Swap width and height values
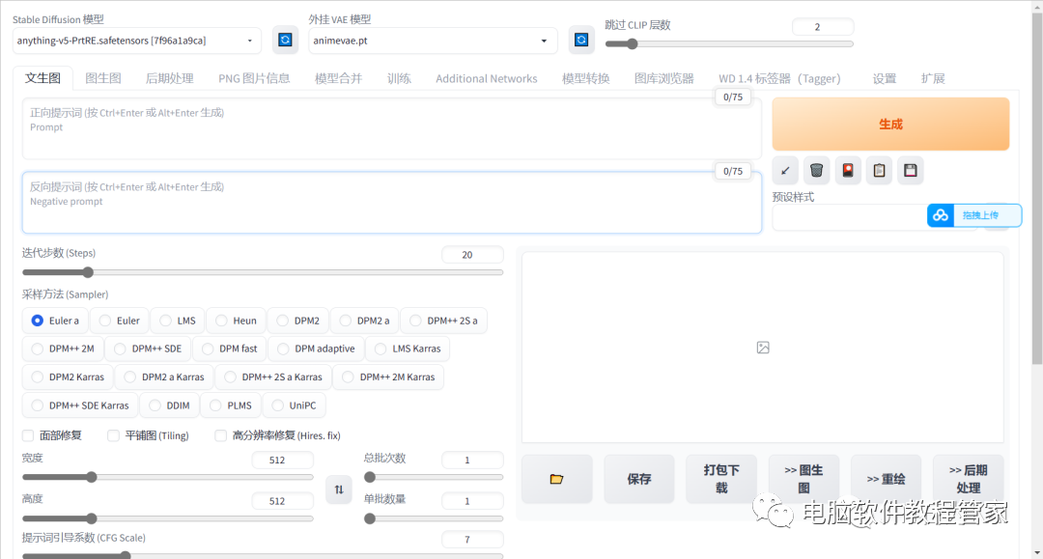 339,489
